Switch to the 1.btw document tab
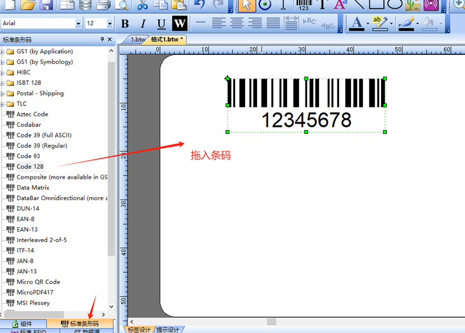The width and height of the screenshot is (465, 333). (136, 40)
